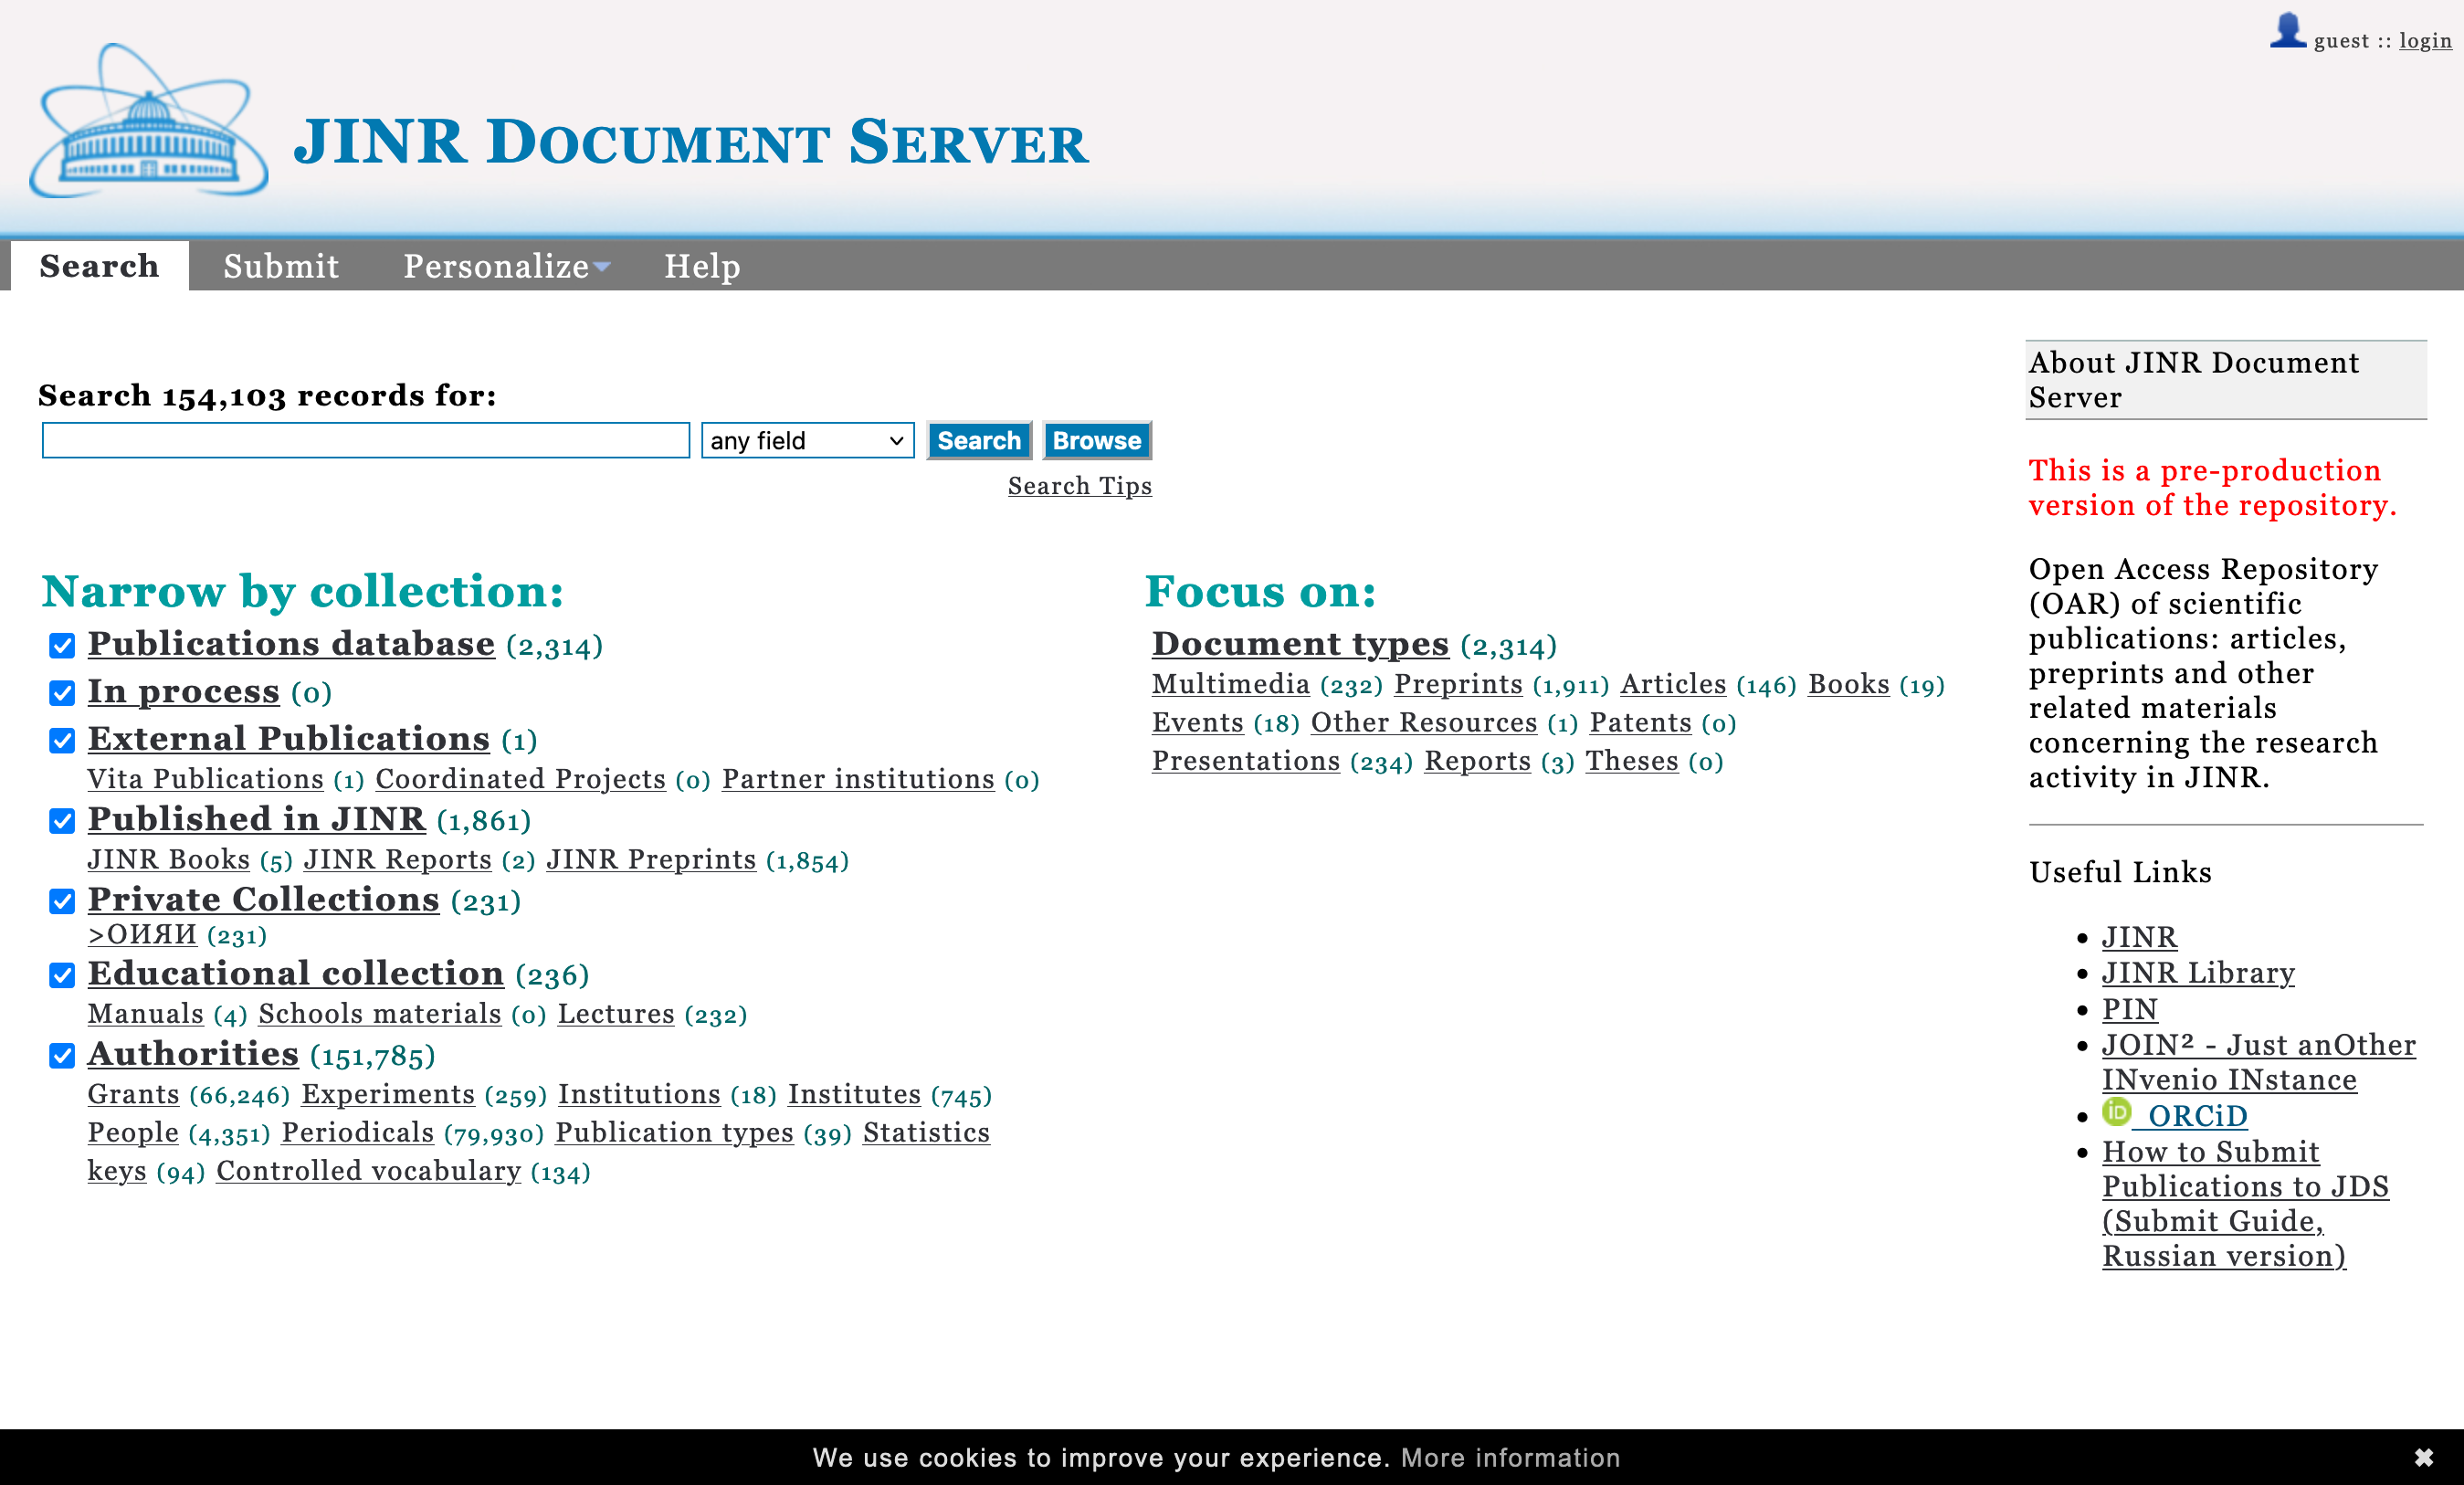Open PIN useful link
Screen dimensions: 2464x1485
(2129, 1009)
